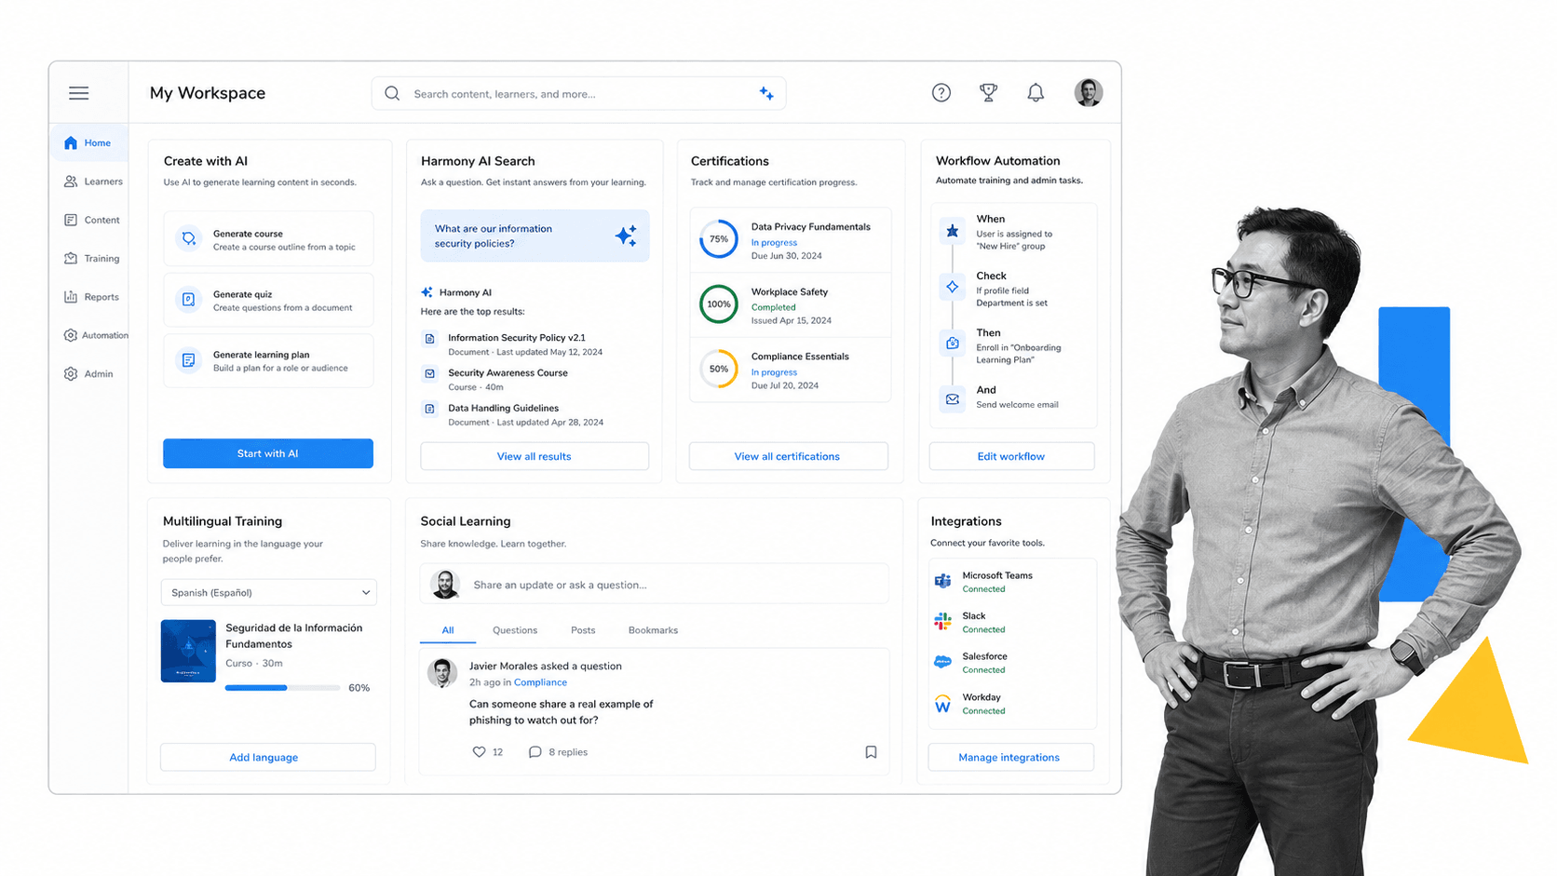Click the Generate course icon
This screenshot has width=1557, height=876.
(x=189, y=238)
